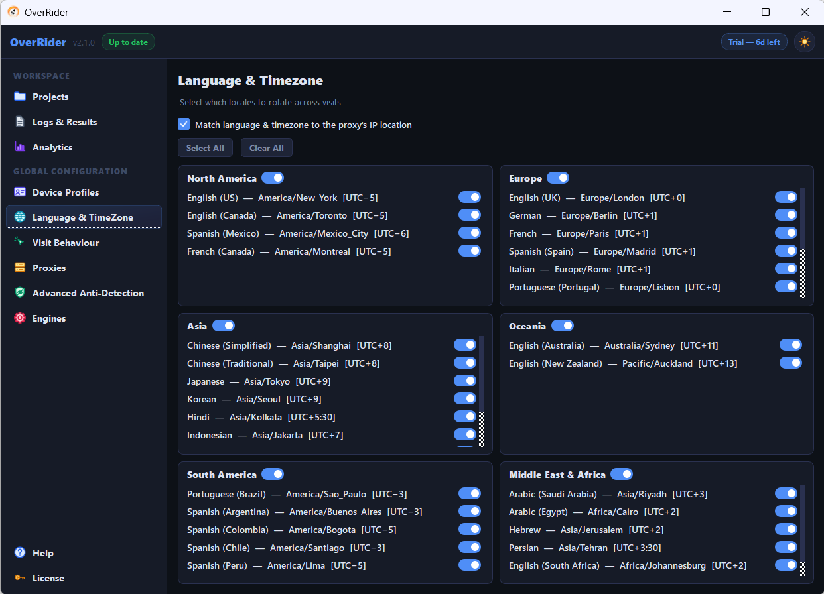824x594 pixels.
Task: Click the English (Canada) America/Toronto text
Action: click(x=287, y=215)
